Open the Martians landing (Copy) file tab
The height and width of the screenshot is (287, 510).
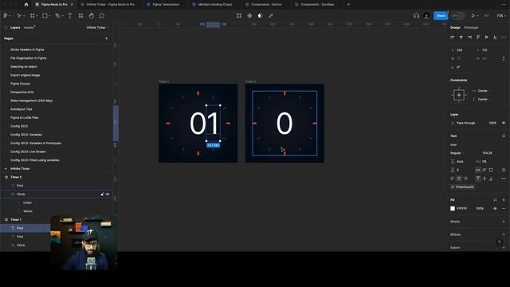coord(212,5)
